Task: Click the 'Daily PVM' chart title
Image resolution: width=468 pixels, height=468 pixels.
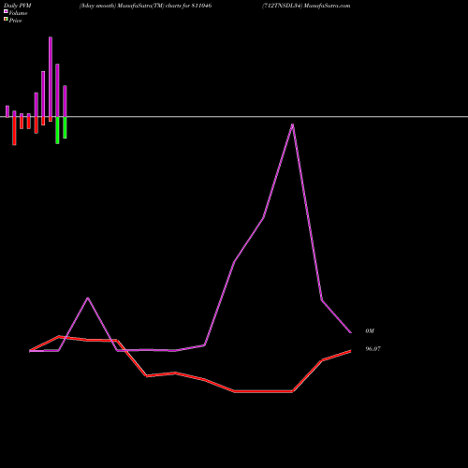Action: [x=18, y=6]
